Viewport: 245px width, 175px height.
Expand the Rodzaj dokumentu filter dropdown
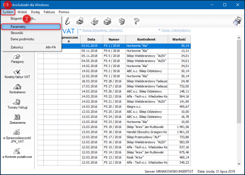tap(101, 30)
